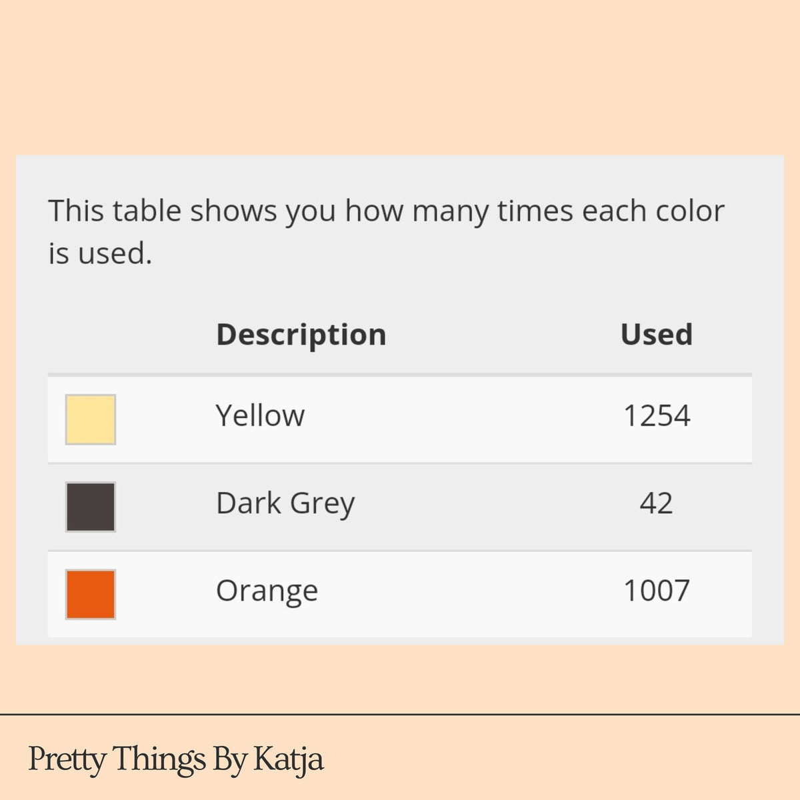Click "is used." on the second intro line
800x800 pixels.
click(x=100, y=254)
